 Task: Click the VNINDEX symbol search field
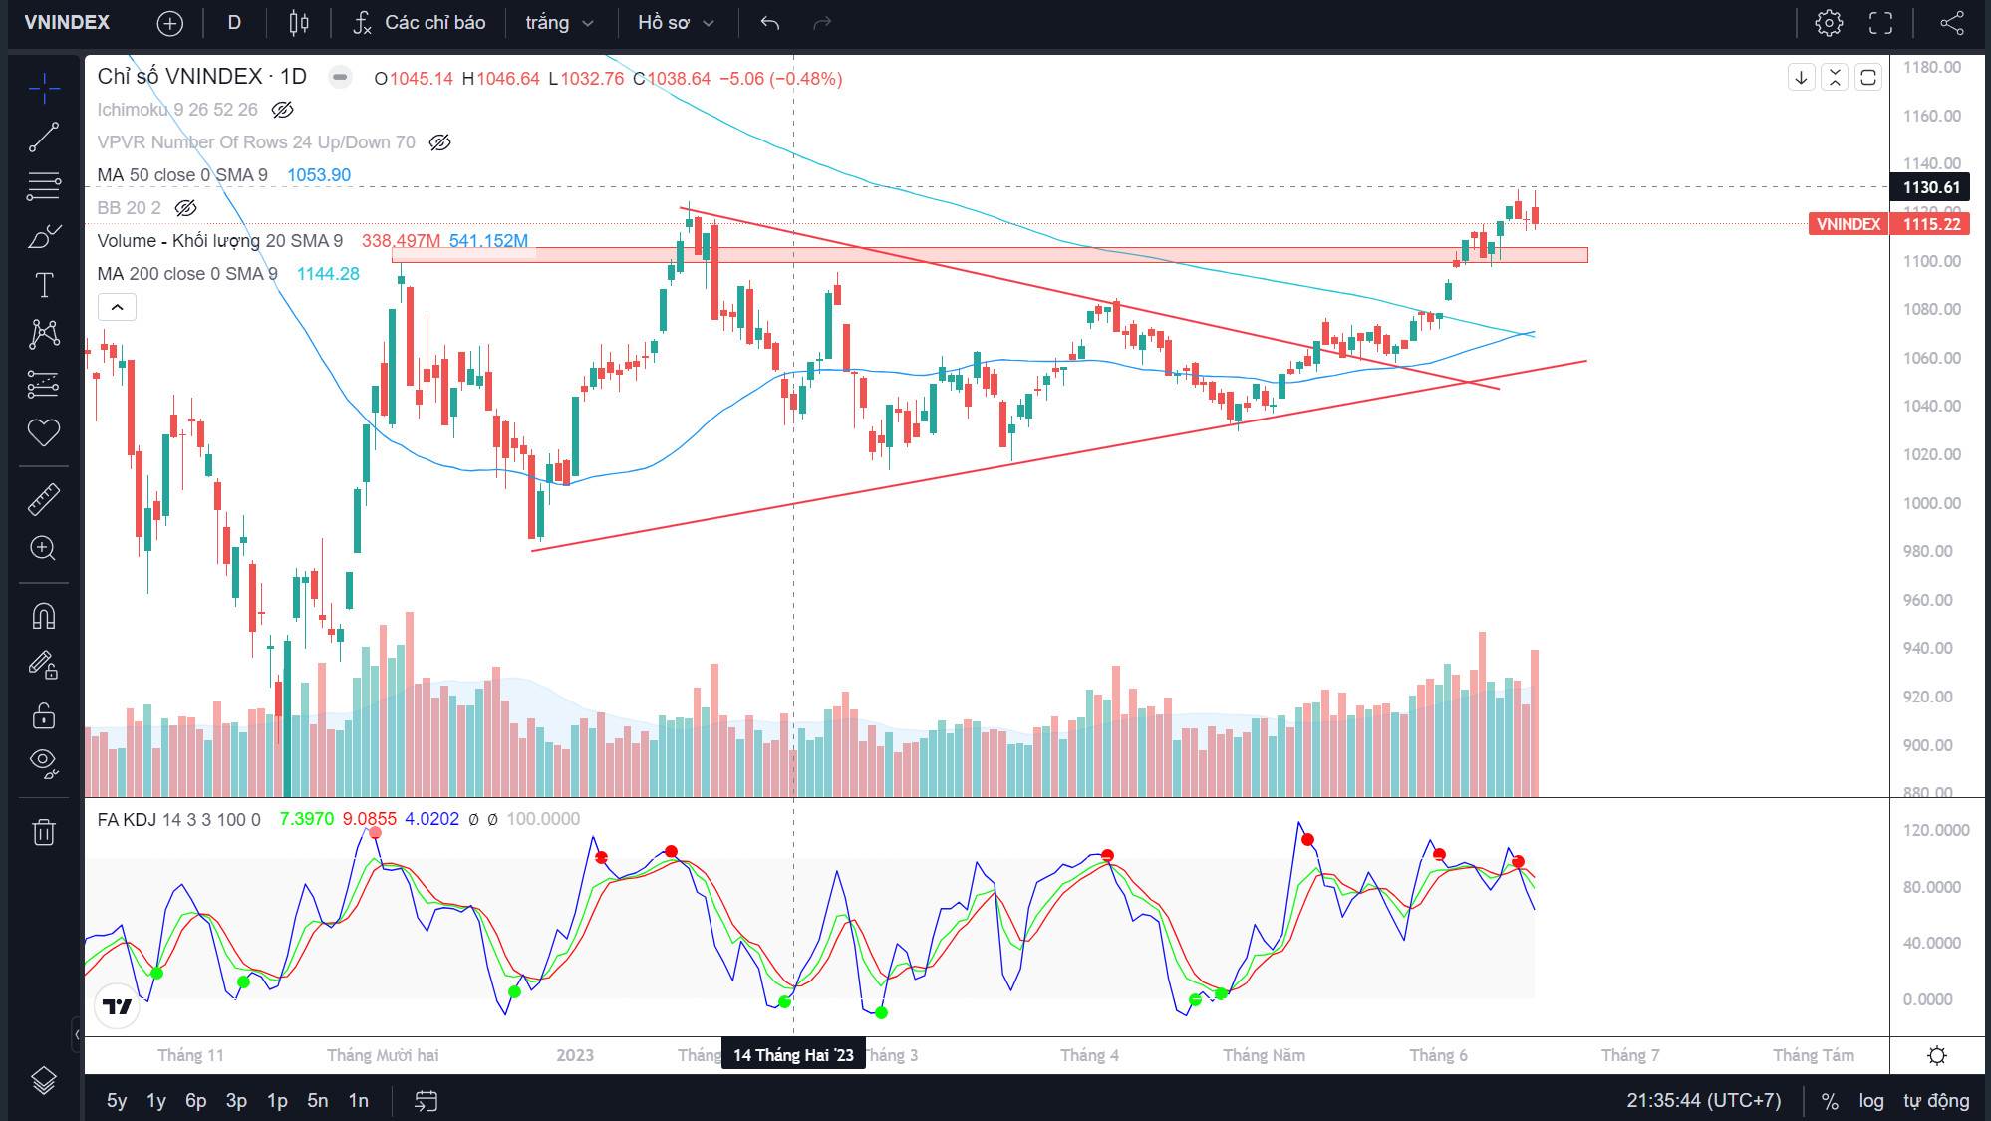[x=67, y=23]
